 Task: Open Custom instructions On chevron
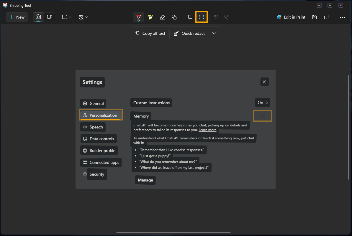coord(262,103)
